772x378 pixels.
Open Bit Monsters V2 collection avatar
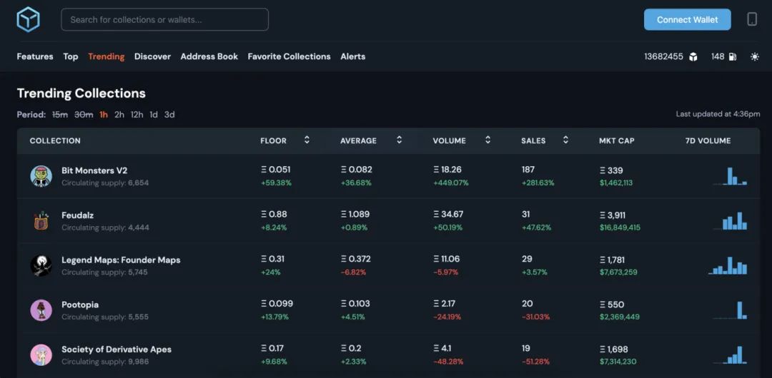click(41, 176)
